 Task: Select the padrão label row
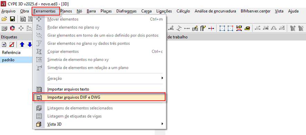tap(16, 60)
